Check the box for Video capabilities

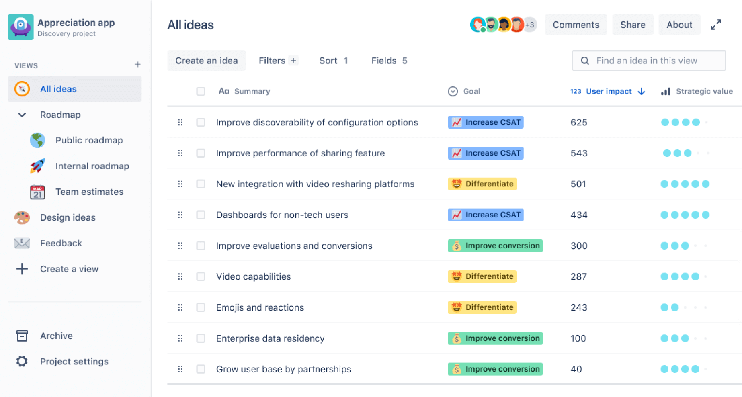coord(201,276)
